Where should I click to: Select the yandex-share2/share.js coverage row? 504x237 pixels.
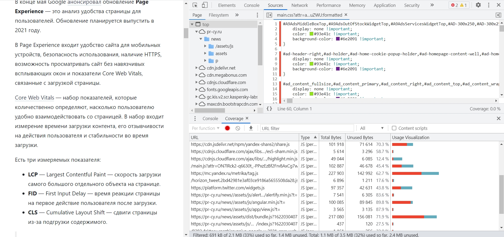(344, 144)
